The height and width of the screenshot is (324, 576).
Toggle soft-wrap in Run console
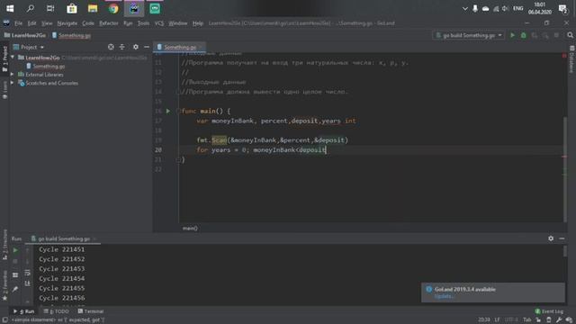point(28,273)
